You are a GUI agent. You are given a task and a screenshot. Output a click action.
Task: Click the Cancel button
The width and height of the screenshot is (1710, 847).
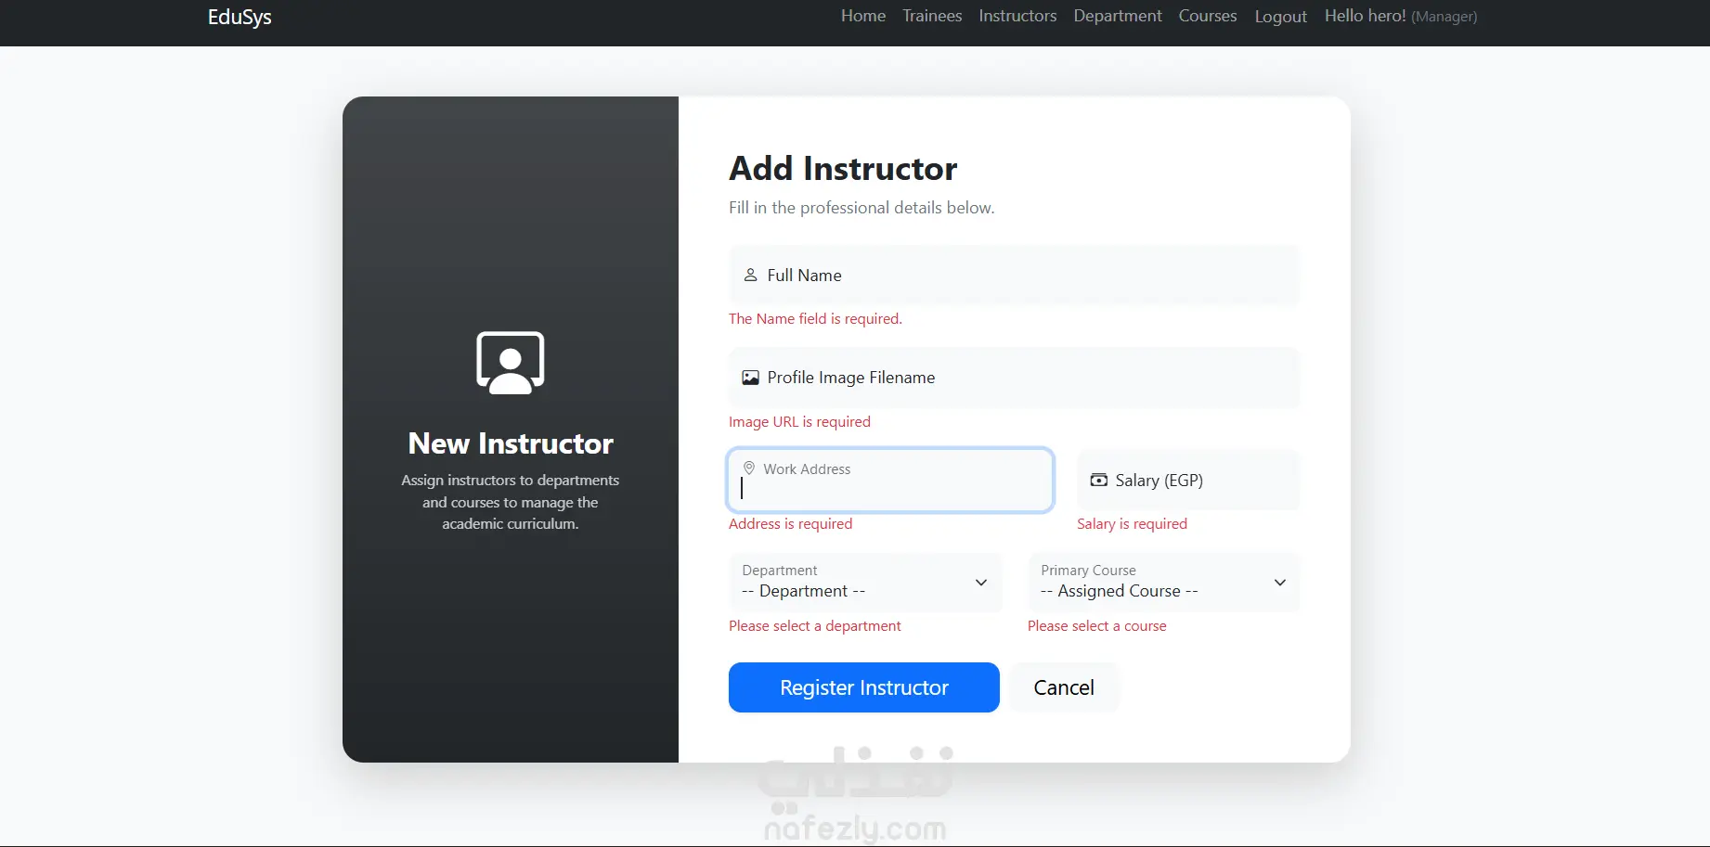[1064, 687]
